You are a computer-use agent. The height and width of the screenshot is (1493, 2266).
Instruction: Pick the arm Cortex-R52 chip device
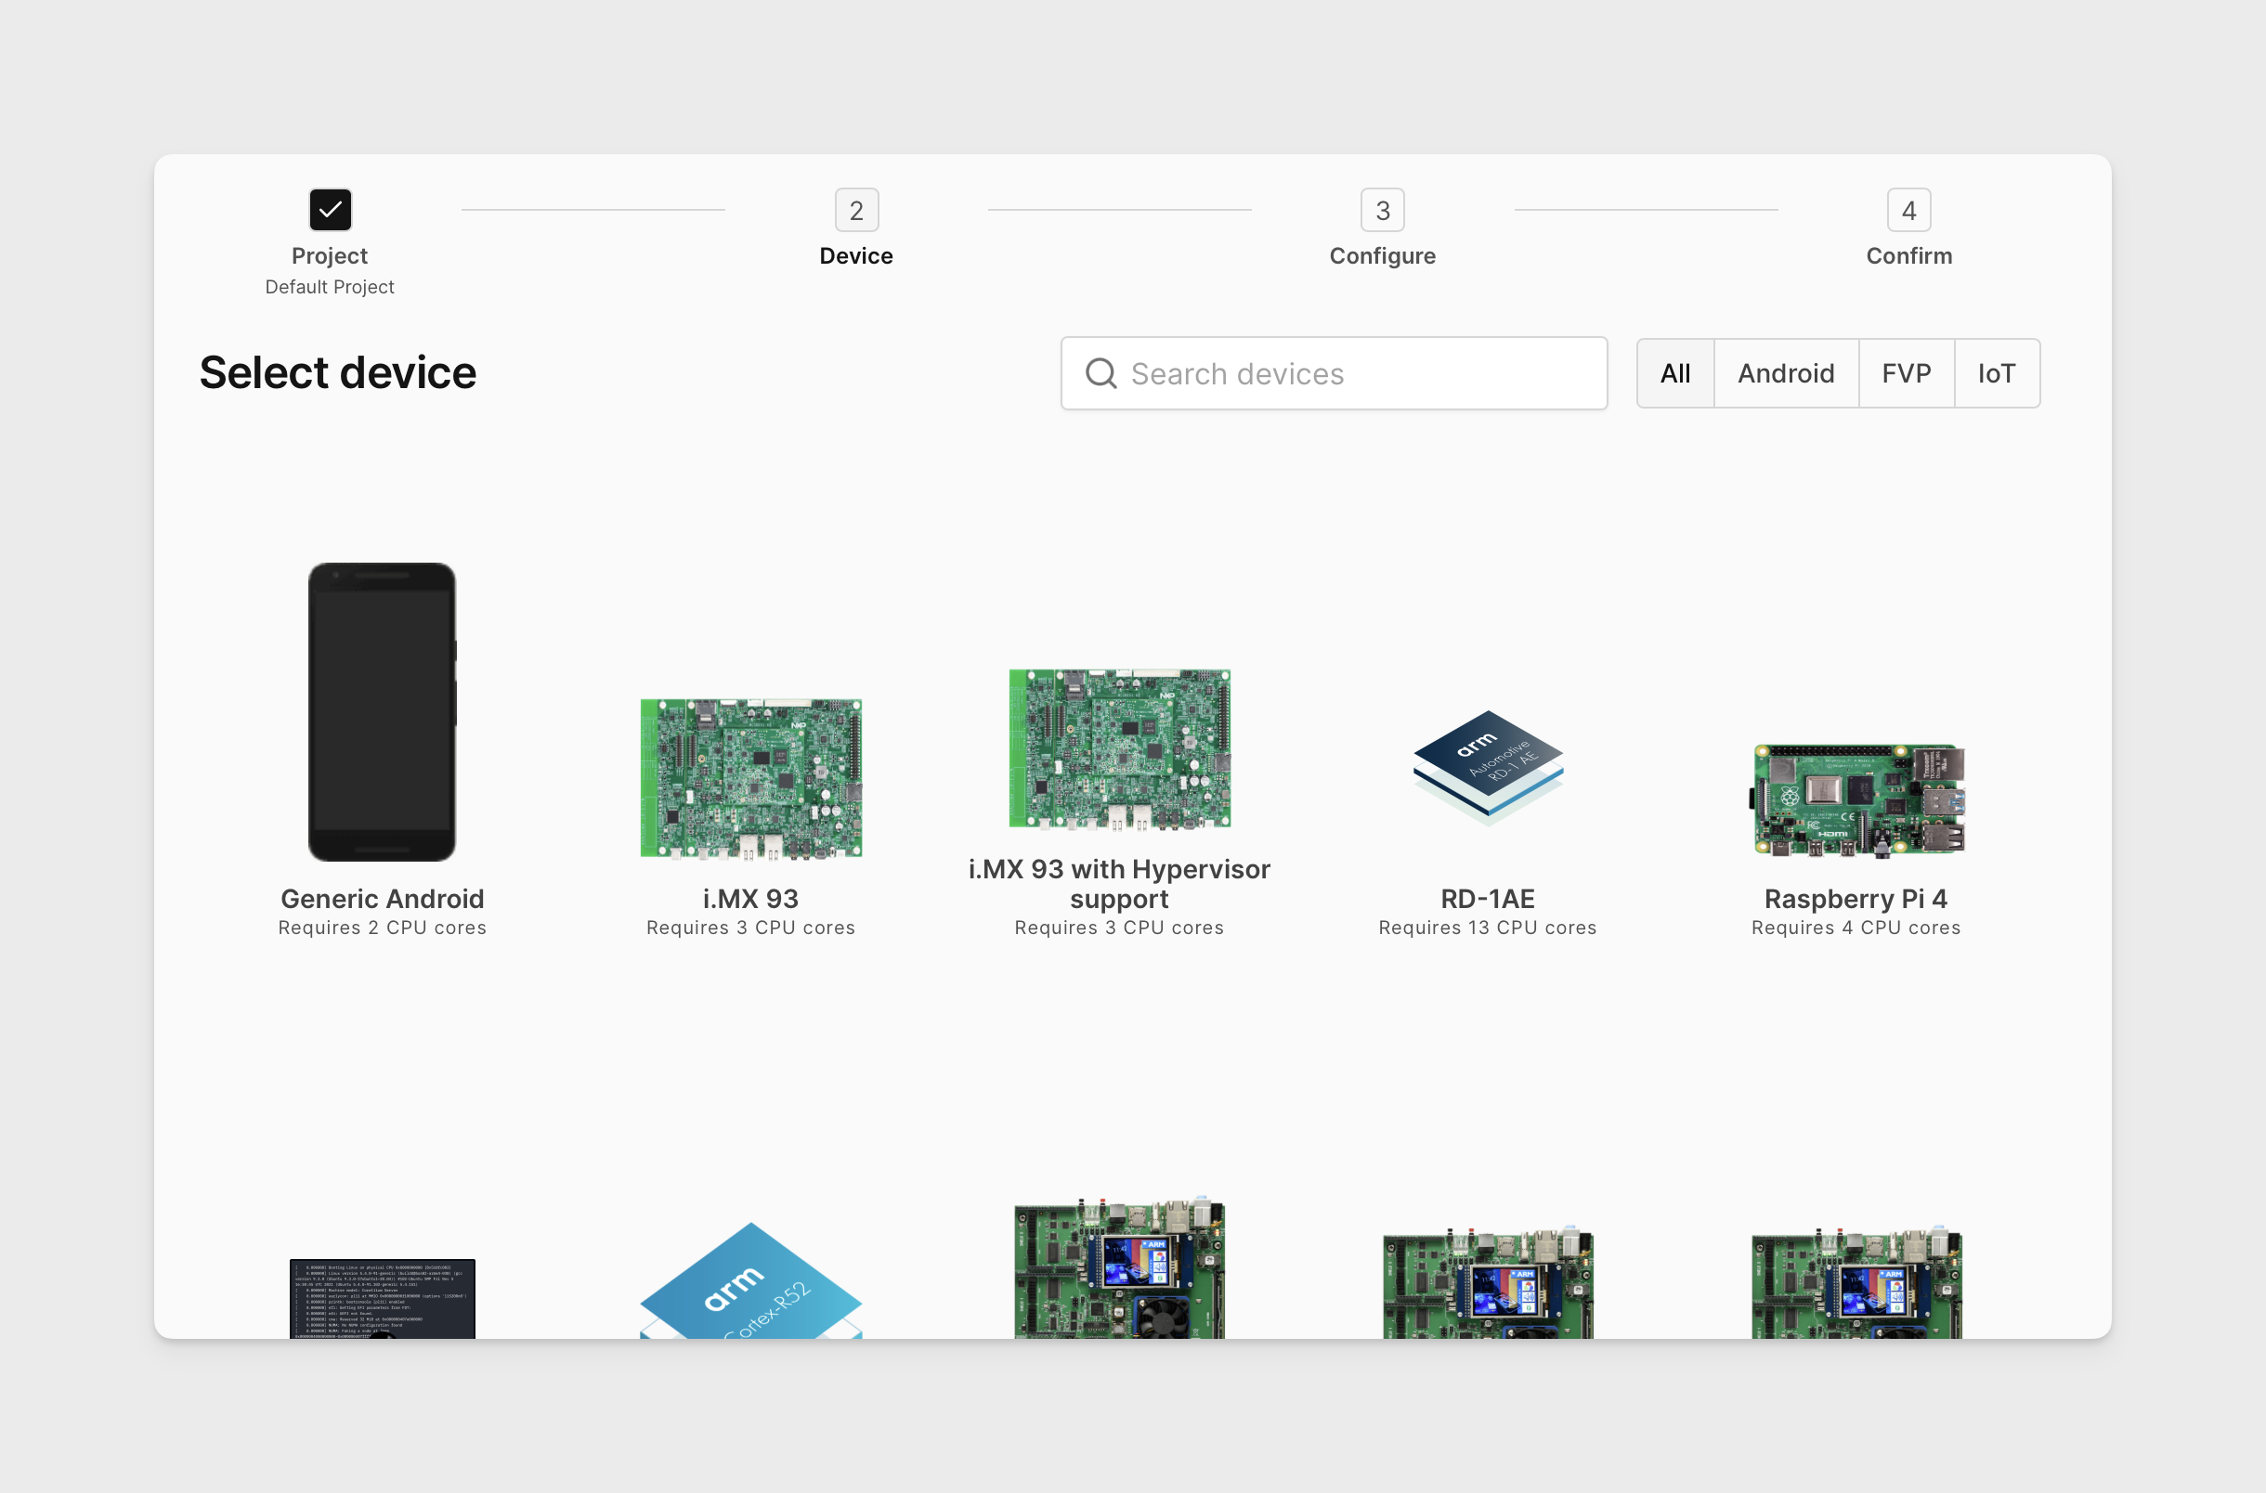point(750,1280)
